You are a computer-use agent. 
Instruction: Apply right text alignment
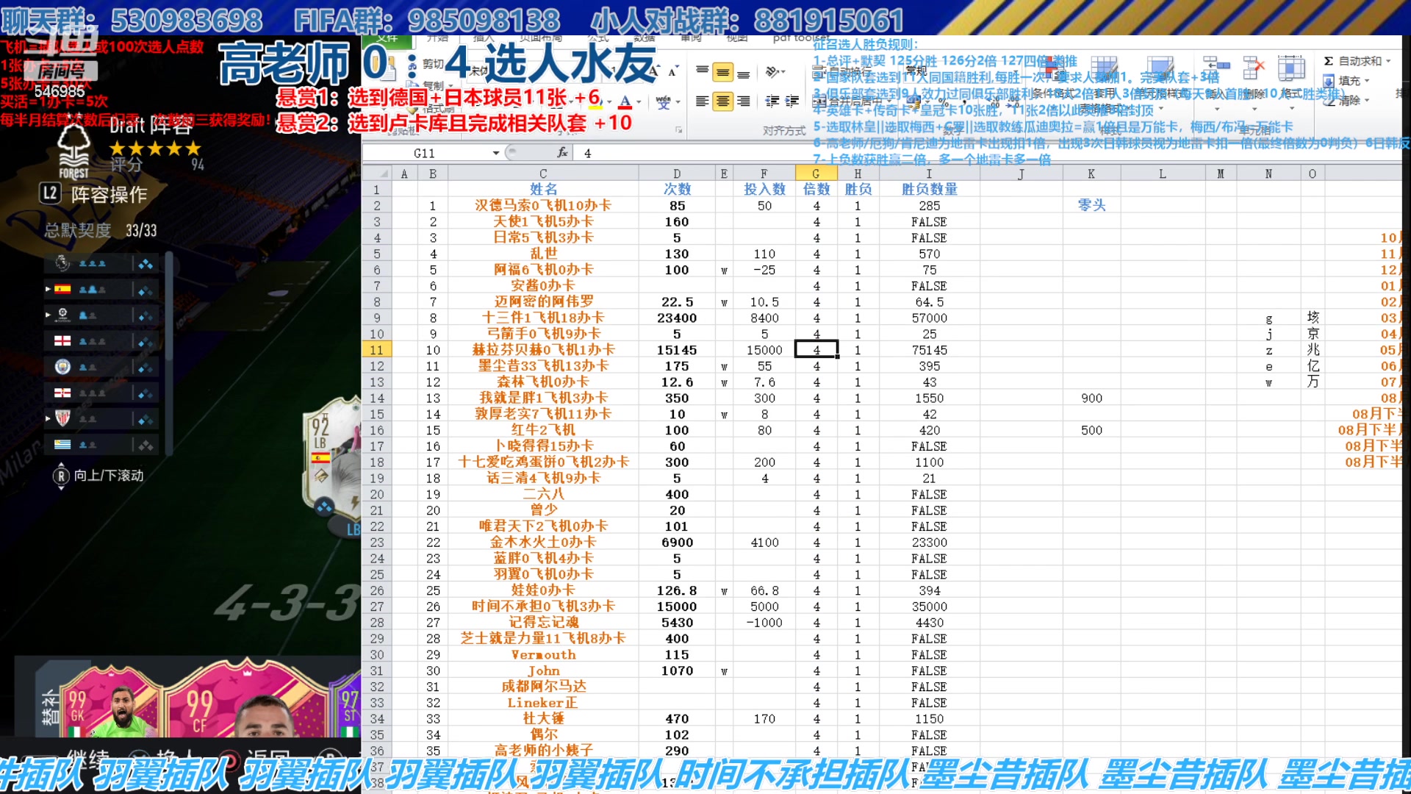[x=744, y=101]
